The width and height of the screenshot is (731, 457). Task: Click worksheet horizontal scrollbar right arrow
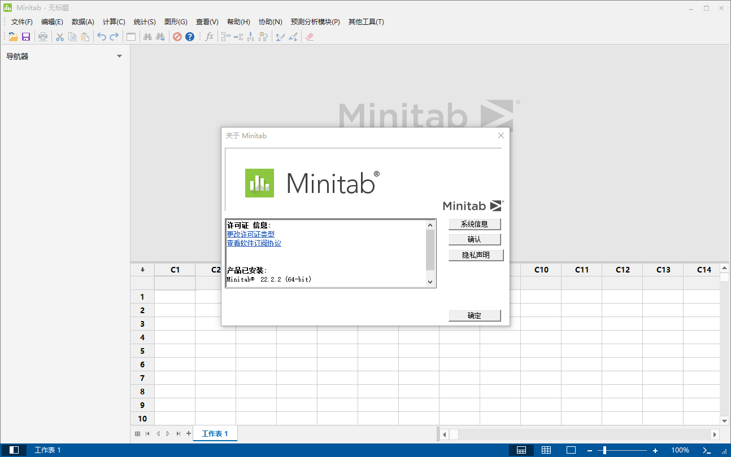tap(715, 434)
